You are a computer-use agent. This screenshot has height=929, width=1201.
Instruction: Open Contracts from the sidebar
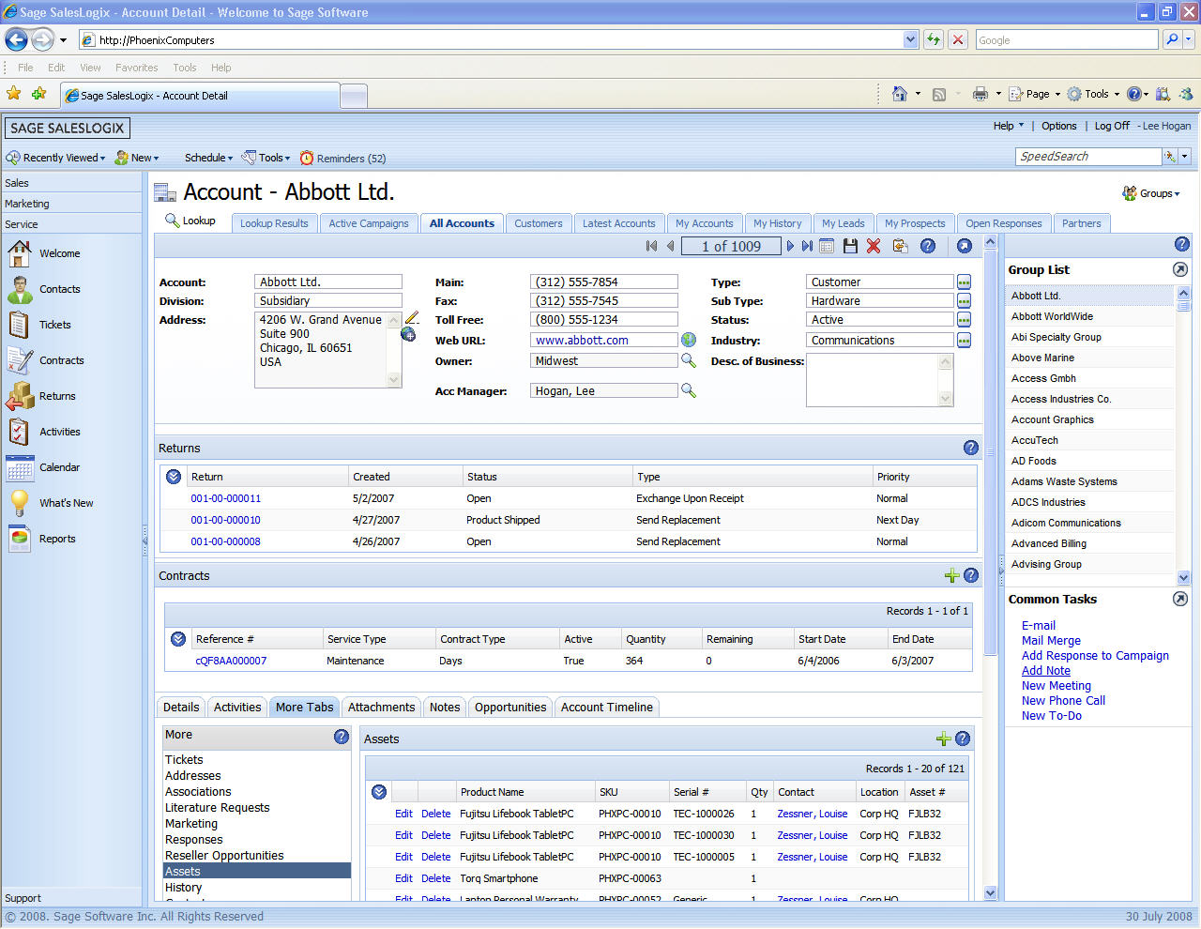(46, 360)
